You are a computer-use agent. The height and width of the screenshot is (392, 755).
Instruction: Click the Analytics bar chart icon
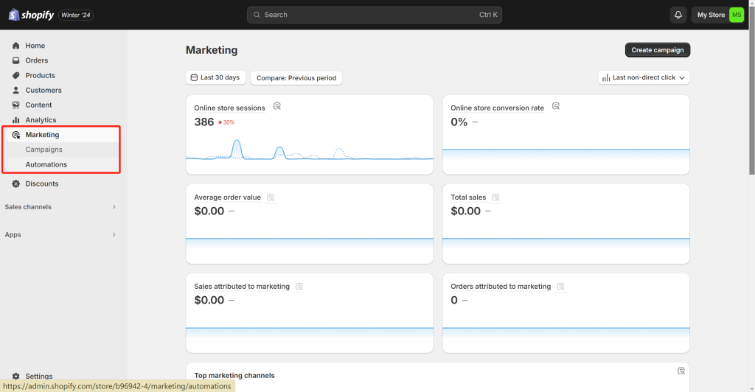click(16, 120)
